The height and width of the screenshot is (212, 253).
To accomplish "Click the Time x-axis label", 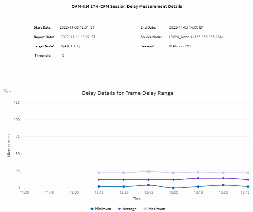I will click(137, 199).
